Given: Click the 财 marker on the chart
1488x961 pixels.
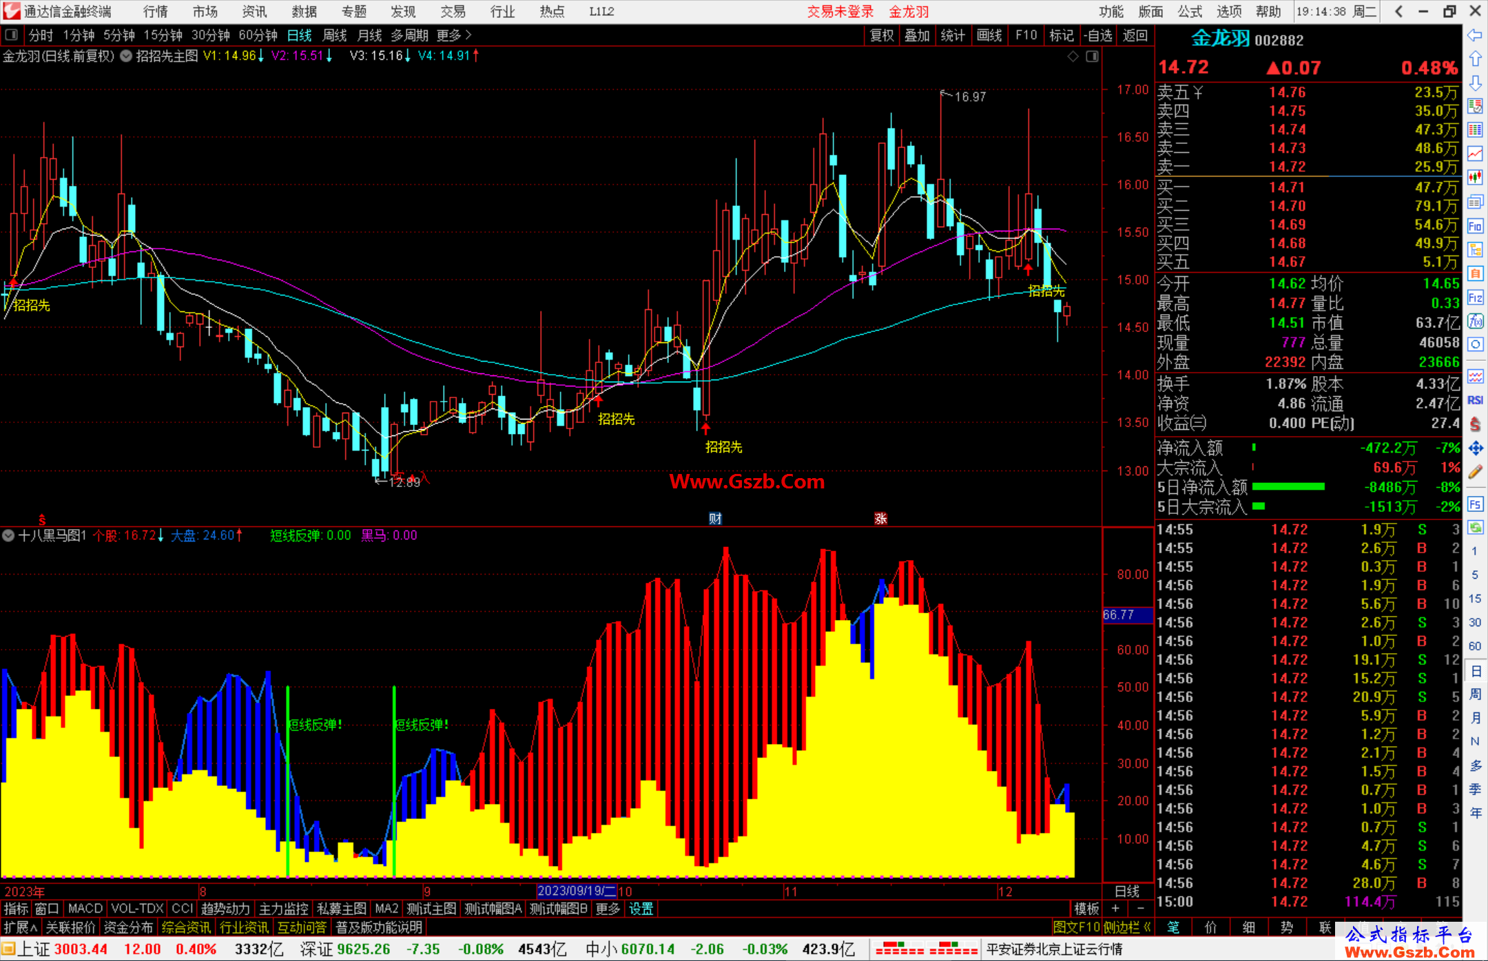Looking at the screenshot, I should coord(715,518).
